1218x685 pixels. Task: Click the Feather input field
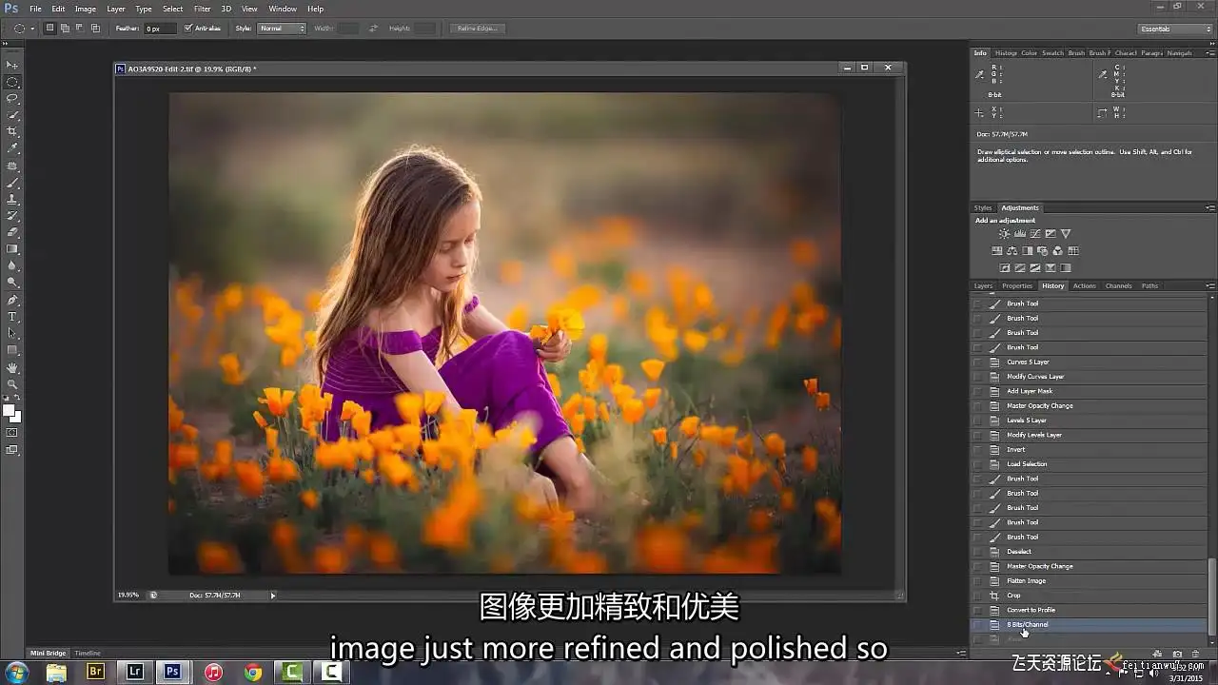pyautogui.click(x=160, y=29)
